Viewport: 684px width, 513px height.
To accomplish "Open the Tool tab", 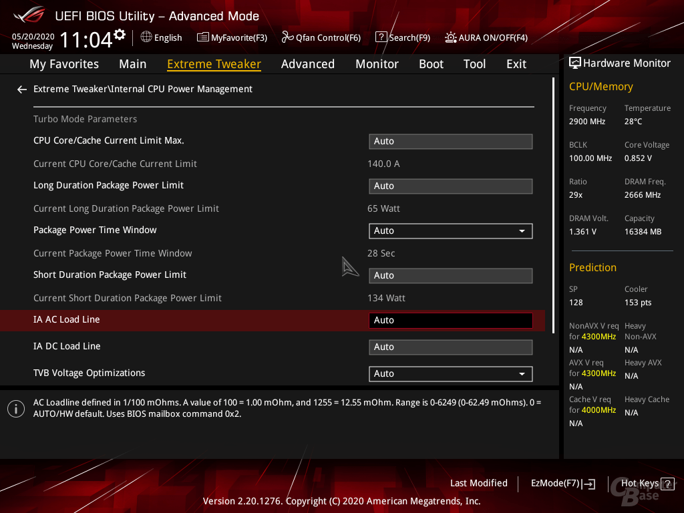I will click(x=474, y=64).
